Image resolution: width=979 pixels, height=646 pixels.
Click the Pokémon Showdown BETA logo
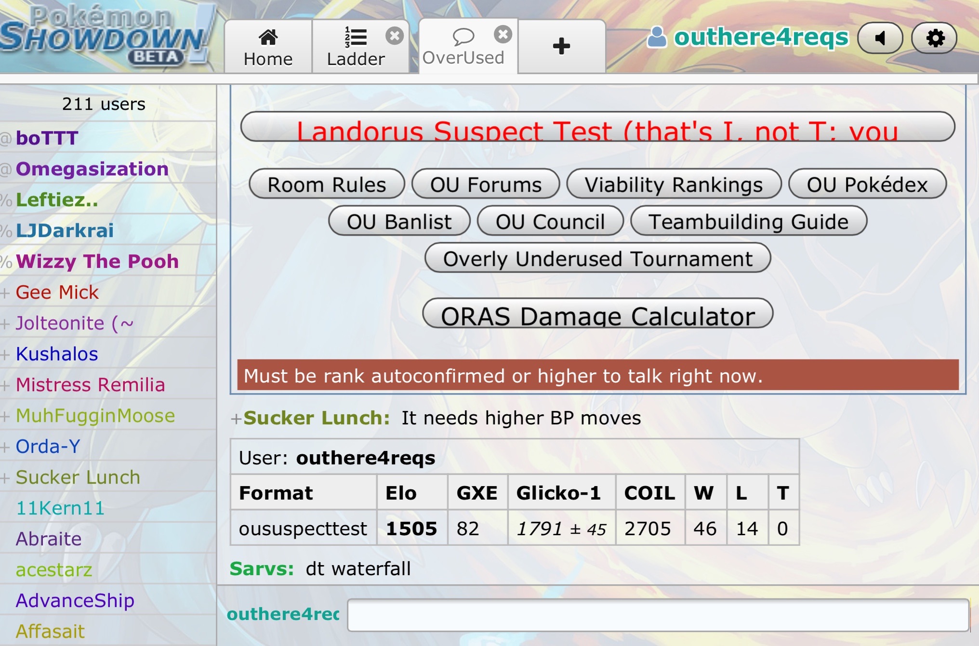107,36
